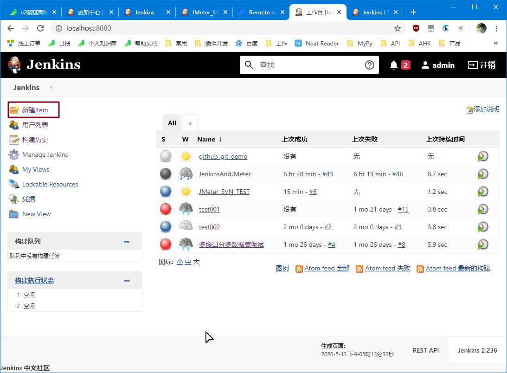The height and width of the screenshot is (373, 507).
Task: Schedule a build for 多接口分多数据集调试
Action: pyautogui.click(x=483, y=244)
